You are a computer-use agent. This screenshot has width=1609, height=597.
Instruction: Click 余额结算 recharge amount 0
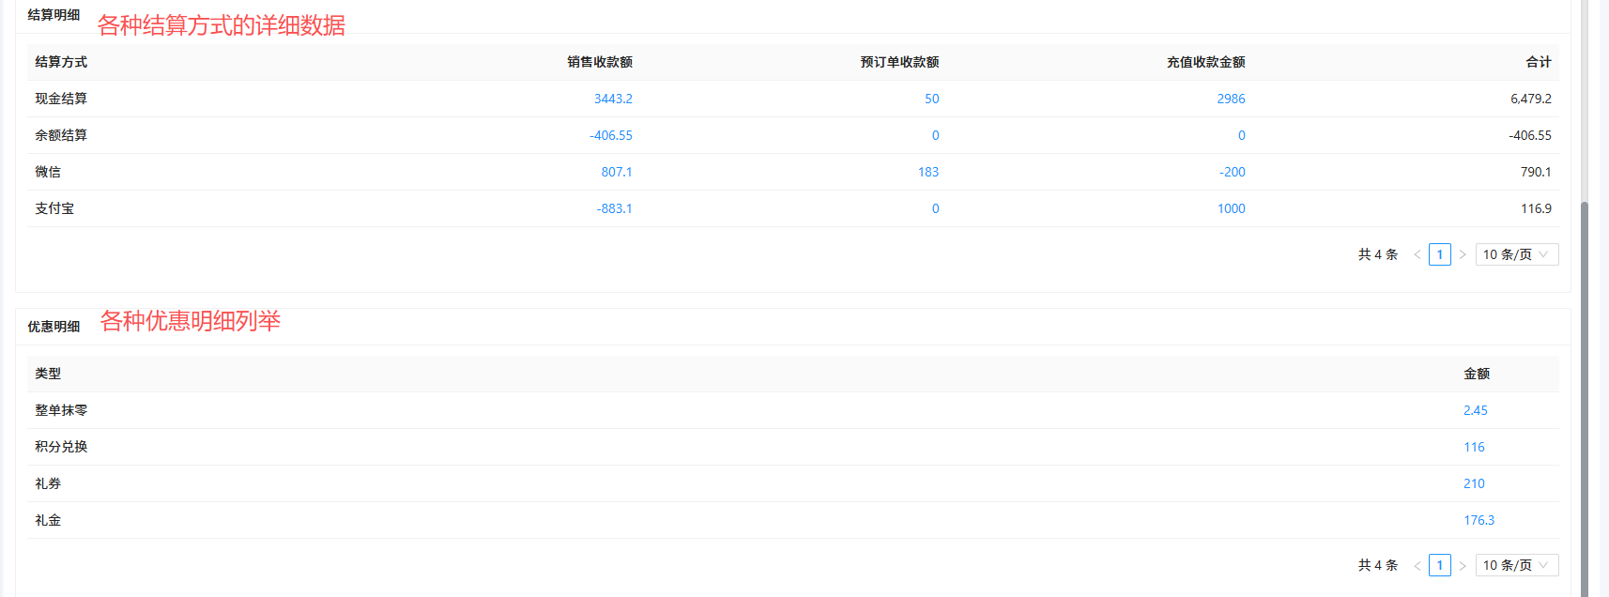[x=1241, y=135]
